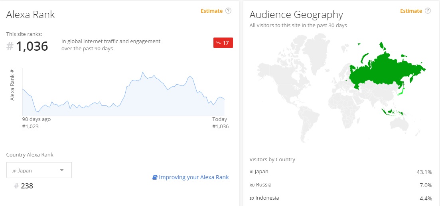Click the 7.0% value for Russia
Image resolution: width=440 pixels, height=206 pixels.
(x=426, y=185)
